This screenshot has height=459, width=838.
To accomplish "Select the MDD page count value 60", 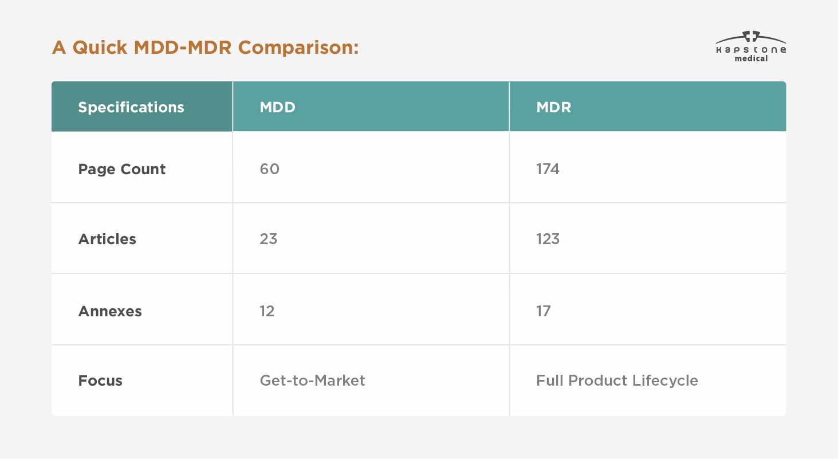I will (x=269, y=169).
